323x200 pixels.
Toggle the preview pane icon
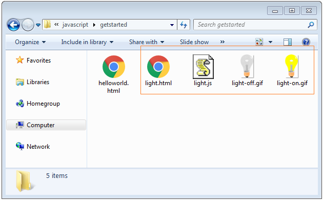(287, 42)
